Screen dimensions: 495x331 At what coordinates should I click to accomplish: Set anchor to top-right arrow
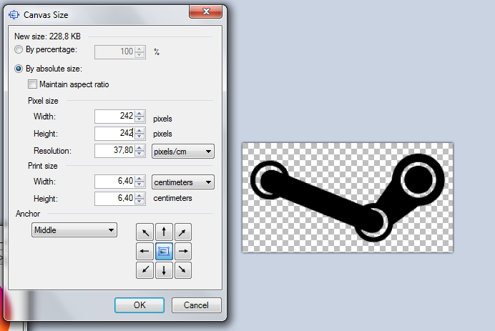[x=183, y=232]
